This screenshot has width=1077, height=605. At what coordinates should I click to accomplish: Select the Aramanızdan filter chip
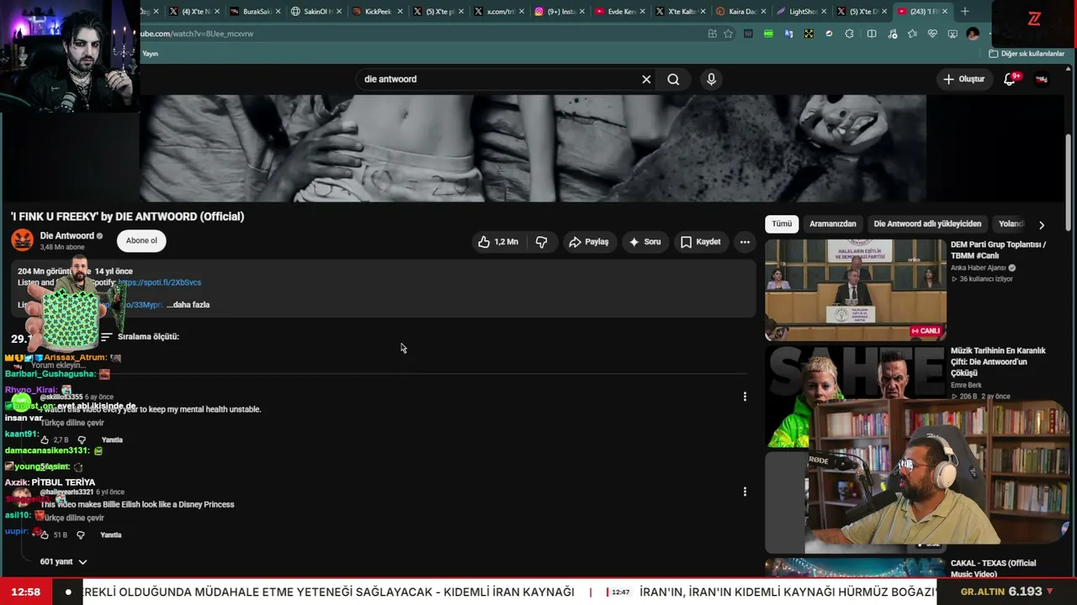click(x=832, y=224)
